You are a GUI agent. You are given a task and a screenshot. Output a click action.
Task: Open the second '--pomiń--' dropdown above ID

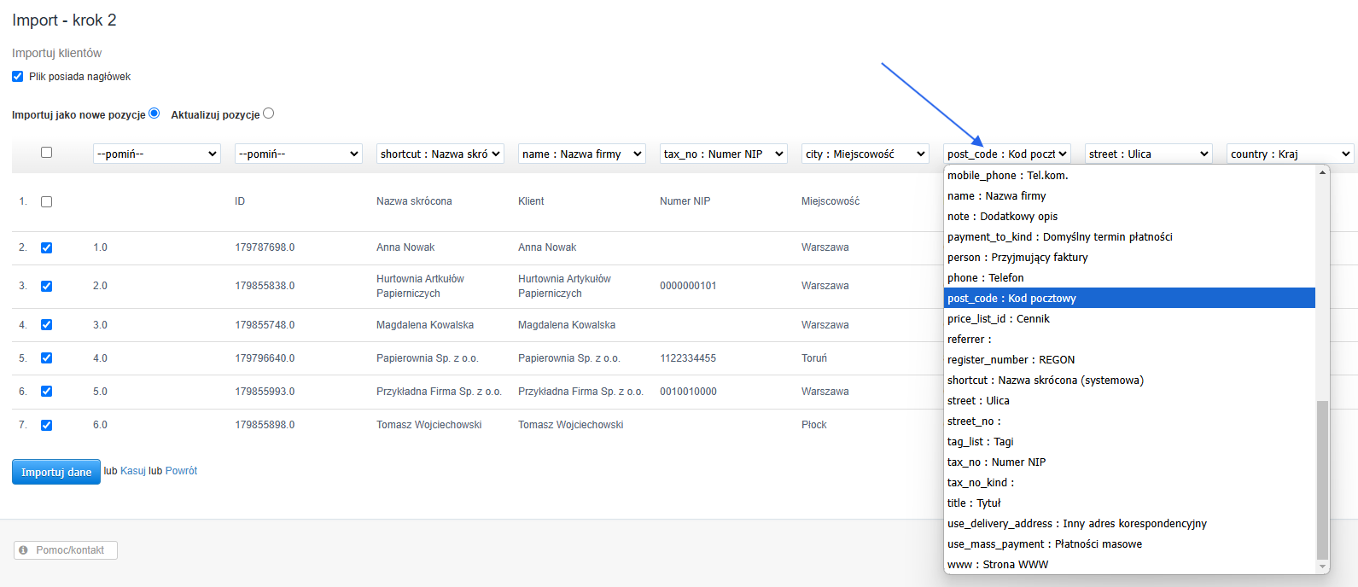[299, 154]
